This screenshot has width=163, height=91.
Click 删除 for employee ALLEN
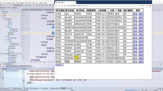141,17
